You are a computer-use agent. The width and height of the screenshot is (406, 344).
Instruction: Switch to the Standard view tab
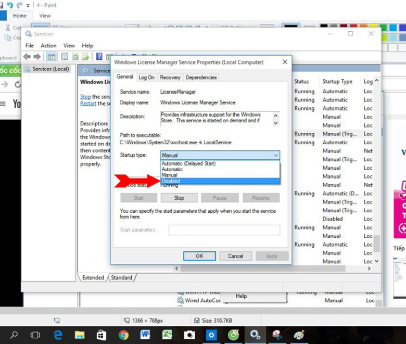[121, 277]
